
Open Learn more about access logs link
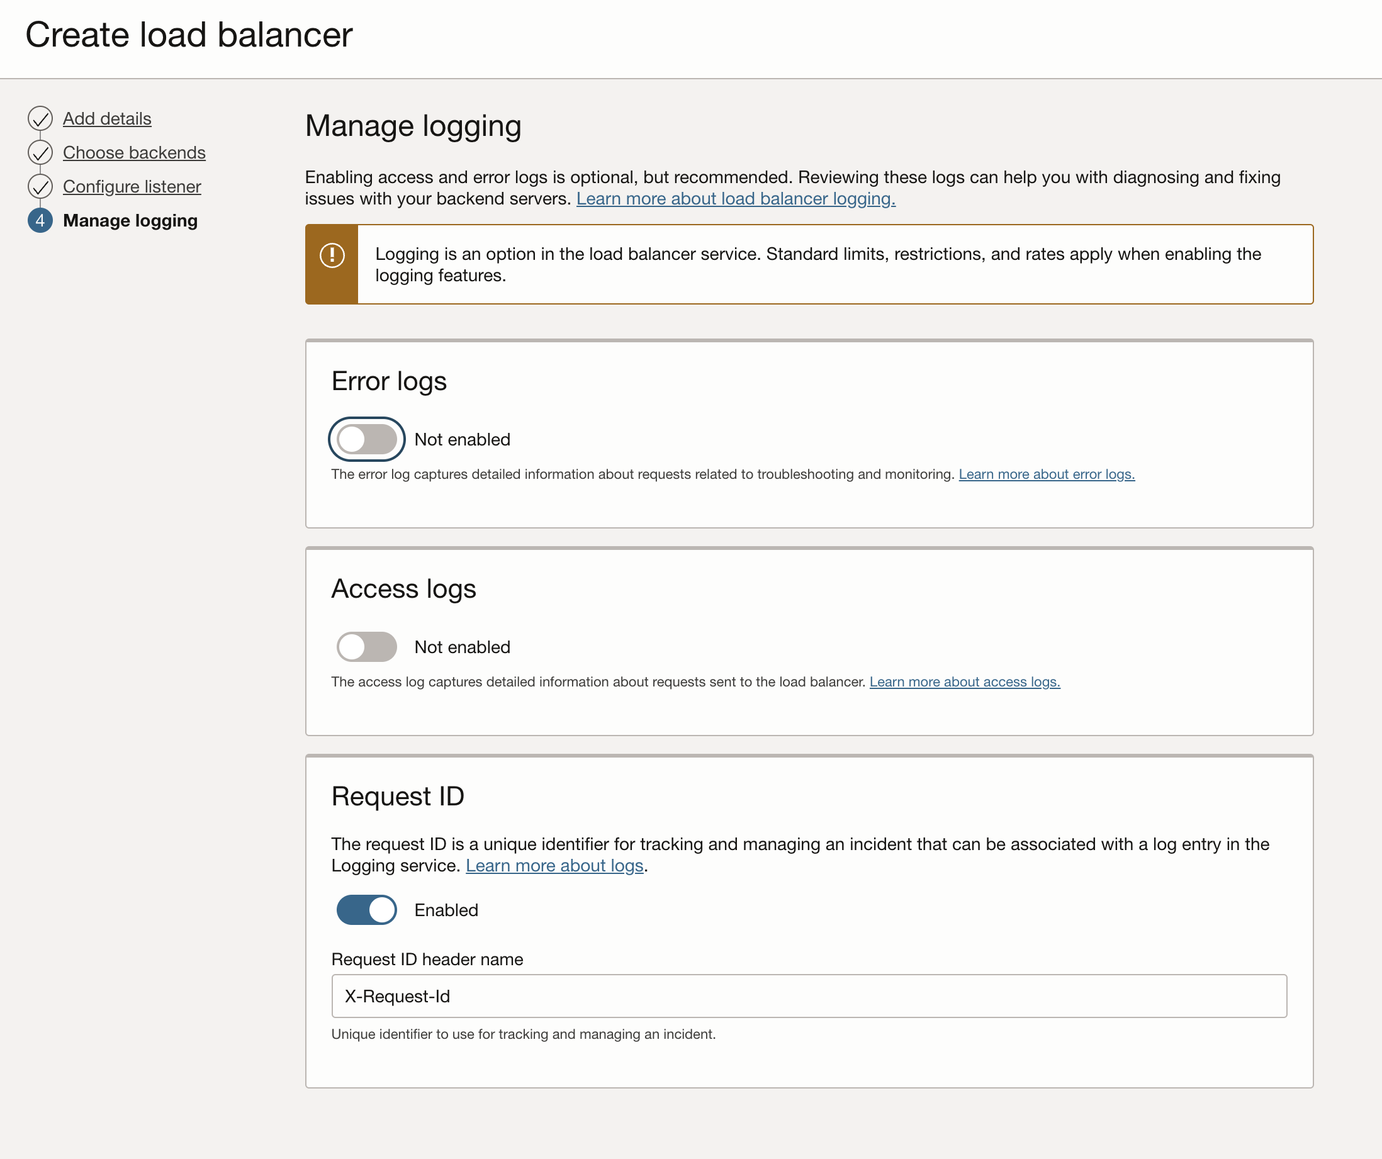point(964,682)
